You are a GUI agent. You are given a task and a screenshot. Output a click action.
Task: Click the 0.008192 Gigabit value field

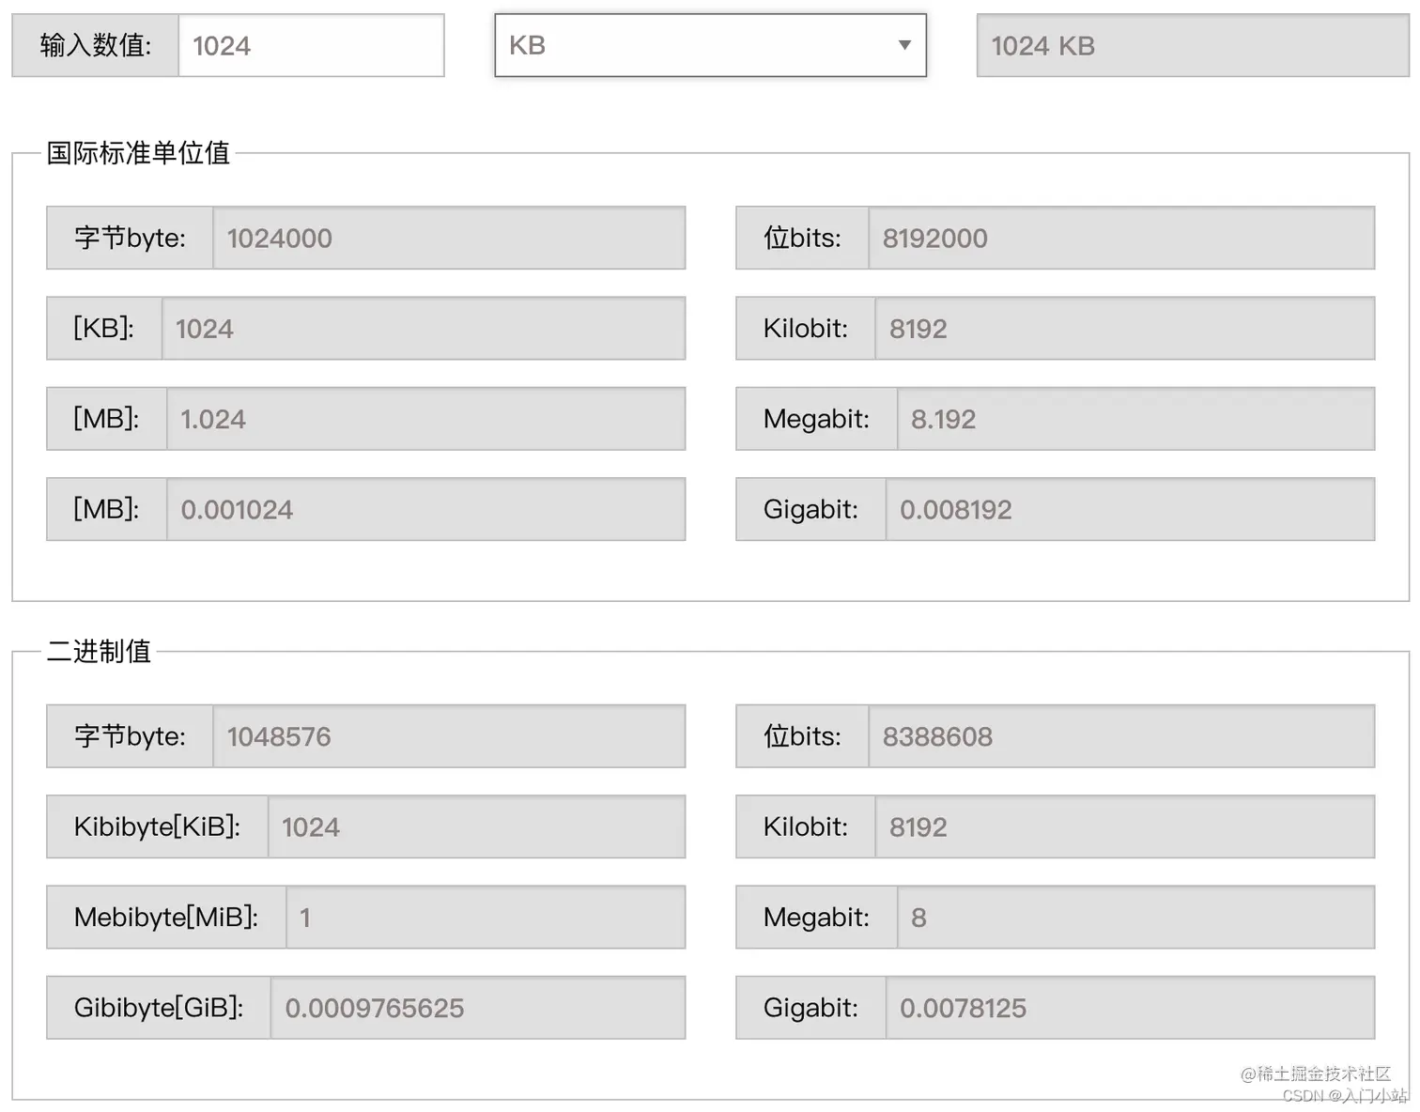(x=1130, y=509)
